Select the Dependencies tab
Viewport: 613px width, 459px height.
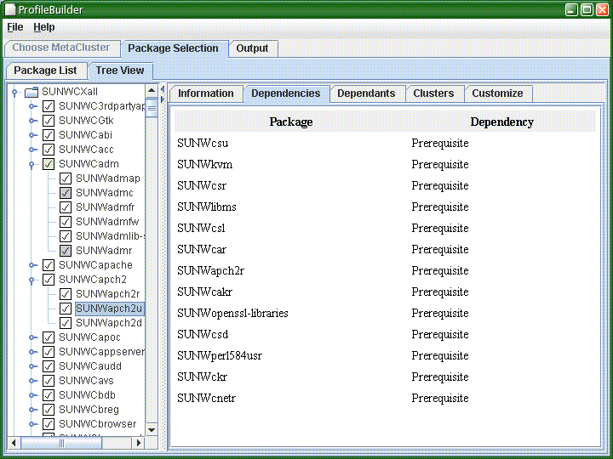pos(286,93)
